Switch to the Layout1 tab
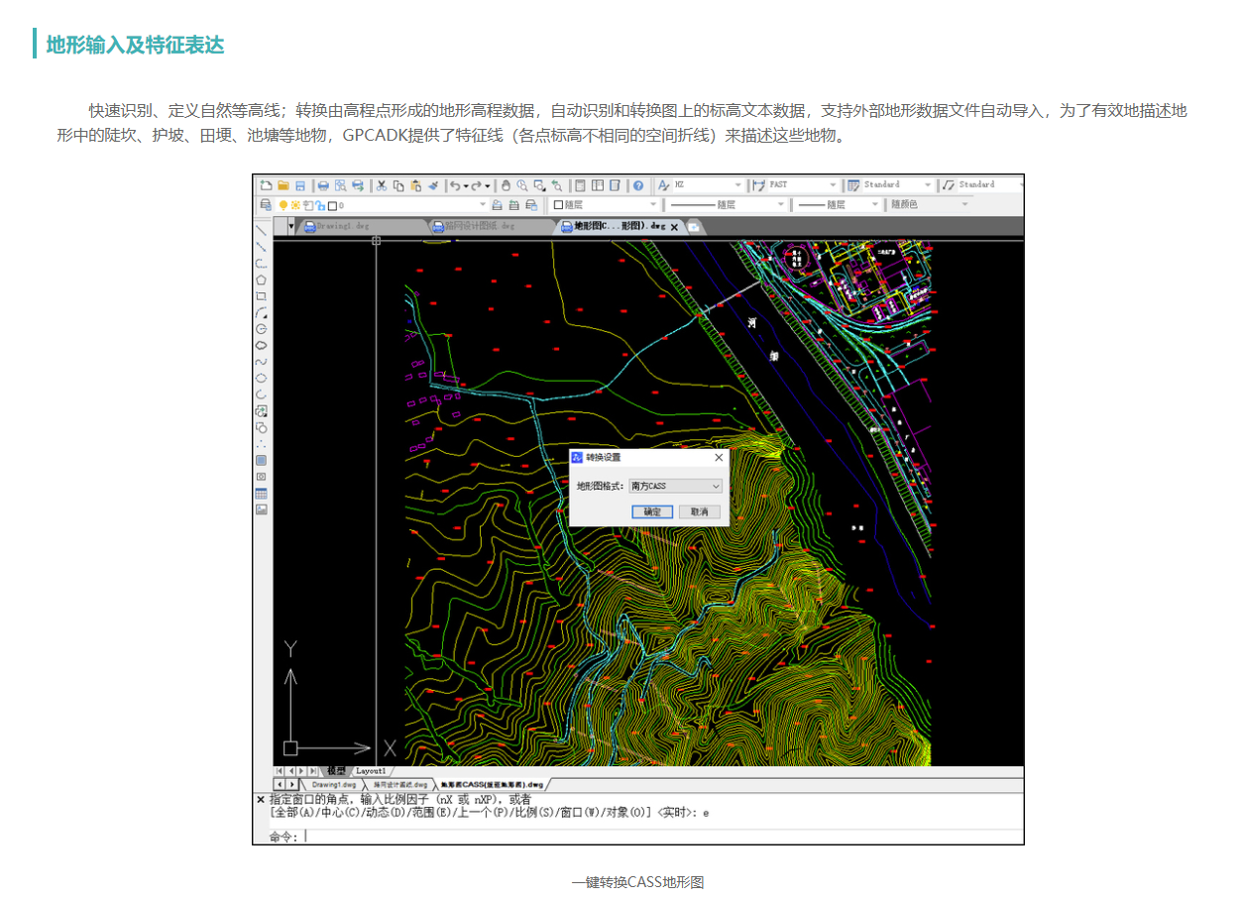The width and height of the screenshot is (1243, 900). pyautogui.click(x=371, y=771)
